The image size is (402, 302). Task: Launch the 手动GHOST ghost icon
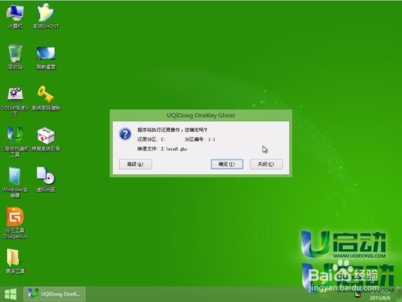coord(46,16)
